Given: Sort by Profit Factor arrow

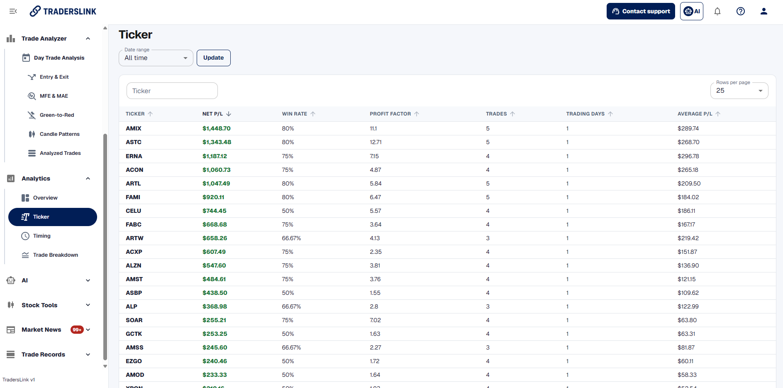Looking at the screenshot, I should coord(417,114).
